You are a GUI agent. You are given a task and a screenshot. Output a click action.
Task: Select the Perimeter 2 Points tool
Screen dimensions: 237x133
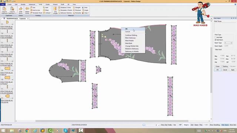(65, 10)
